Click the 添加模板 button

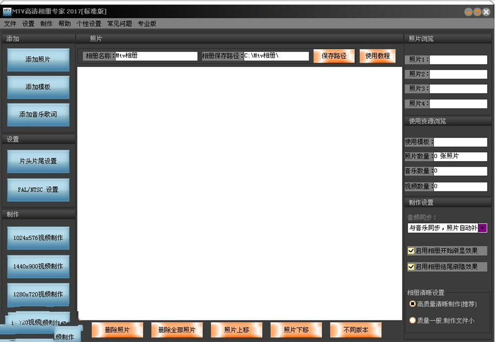[x=38, y=87]
